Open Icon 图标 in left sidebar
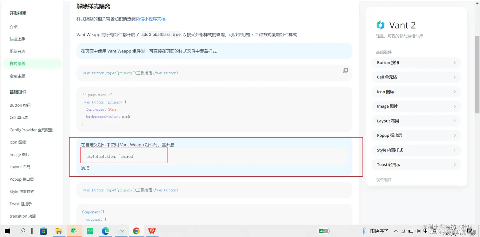Viewport: 480px width, 237px height. coord(18,142)
